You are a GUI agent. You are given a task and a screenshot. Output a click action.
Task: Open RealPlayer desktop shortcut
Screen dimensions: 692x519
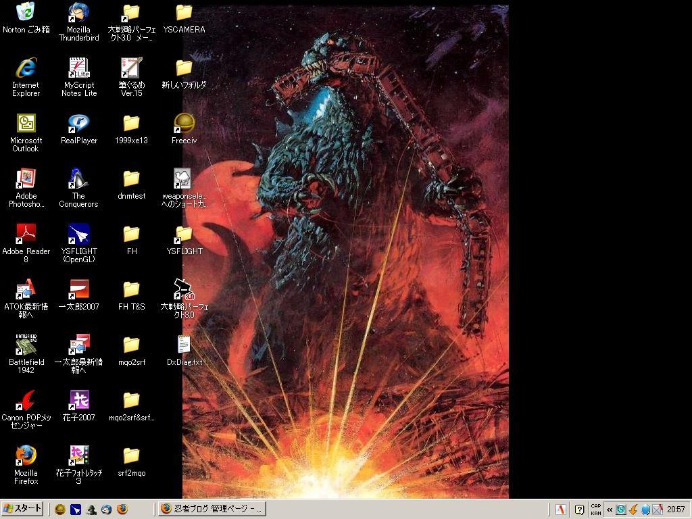tap(78, 129)
